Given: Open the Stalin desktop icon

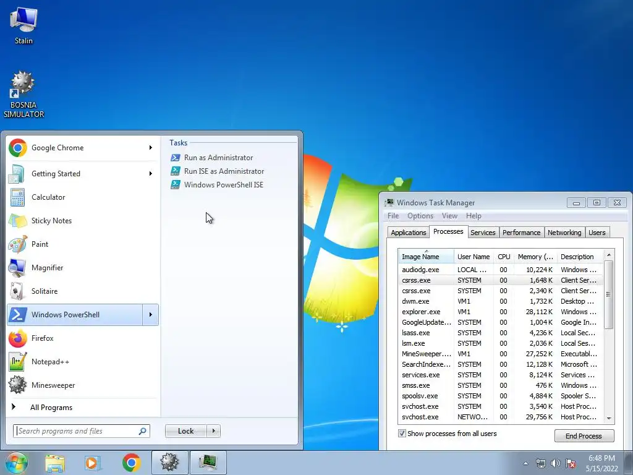Looking at the screenshot, I should coord(23,25).
